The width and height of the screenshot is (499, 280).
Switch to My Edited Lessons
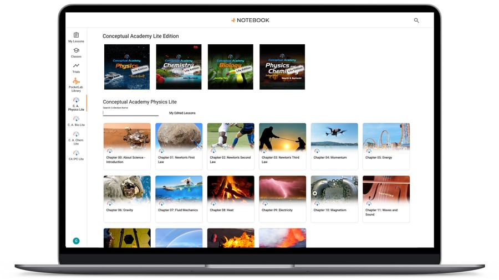coord(182,113)
